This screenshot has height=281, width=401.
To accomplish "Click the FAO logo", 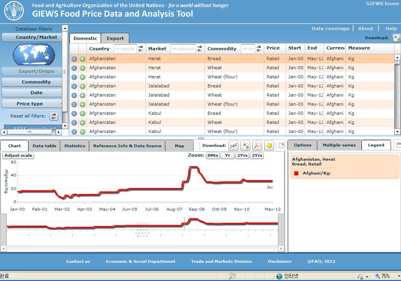I will tap(14, 11).
